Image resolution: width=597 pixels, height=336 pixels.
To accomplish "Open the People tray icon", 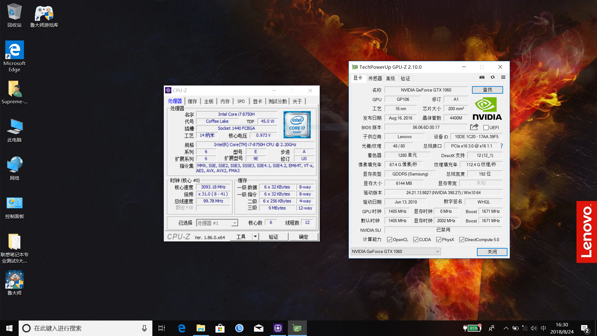I will [492, 328].
